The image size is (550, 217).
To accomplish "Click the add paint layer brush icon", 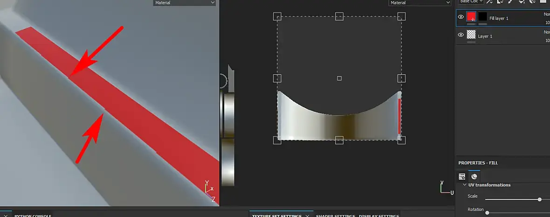I will pos(511,1).
